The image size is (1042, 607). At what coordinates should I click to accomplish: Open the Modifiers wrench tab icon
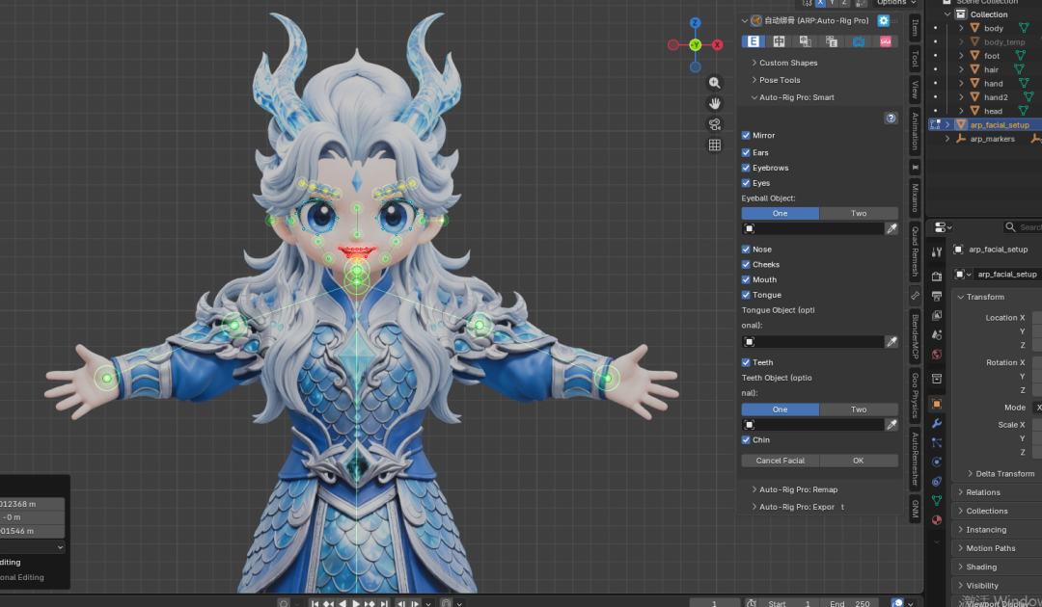point(936,423)
